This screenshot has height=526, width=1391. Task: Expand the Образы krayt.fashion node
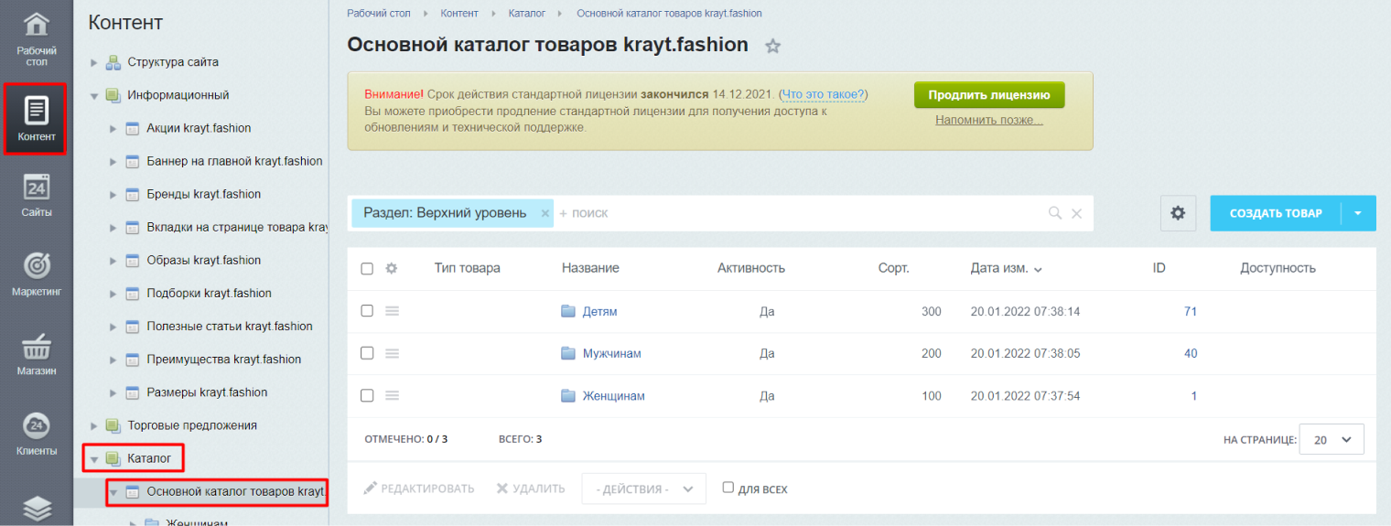pyautogui.click(x=113, y=261)
